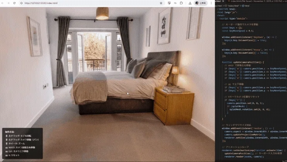Click the mouse icon beside ホイール: ズーム
Screen dimensions: 287x162
coord(7,144)
